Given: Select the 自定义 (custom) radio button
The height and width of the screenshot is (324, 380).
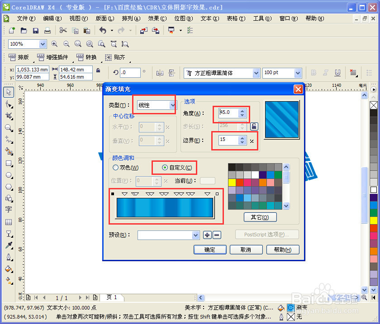Looking at the screenshot, I should tap(165, 167).
